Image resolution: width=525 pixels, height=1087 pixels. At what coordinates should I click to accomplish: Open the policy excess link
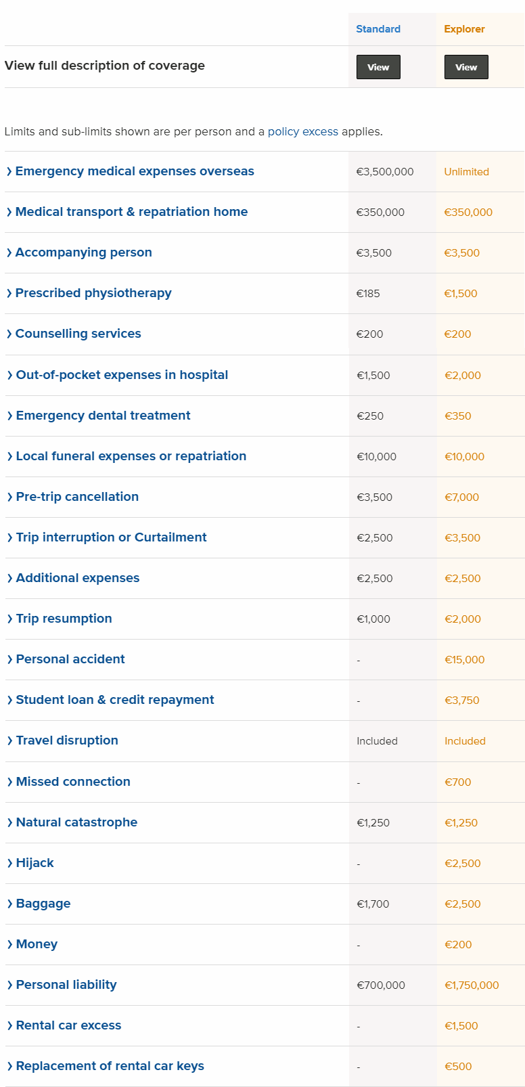point(302,131)
